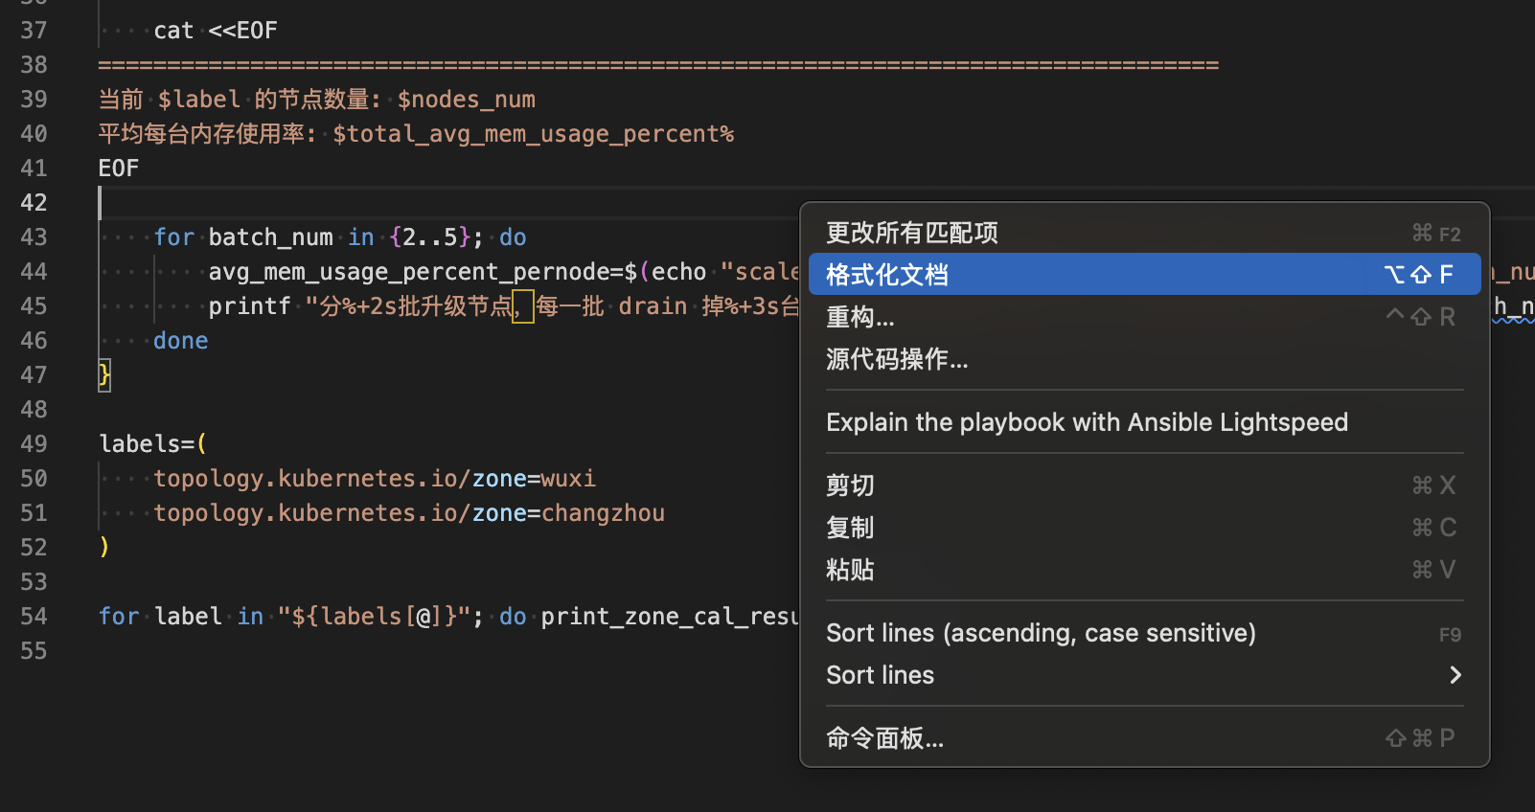This screenshot has width=1535, height=812.
Task: Click the 'done' keyword on line 46
Action: pyautogui.click(x=181, y=341)
